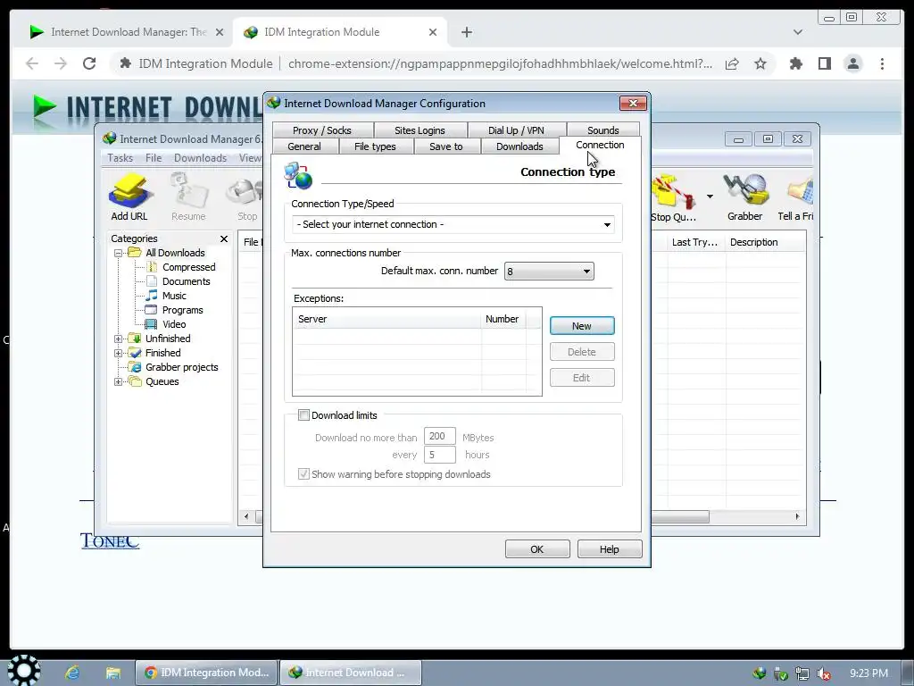
Task: Click Help in the Configuration dialog
Action: click(609, 549)
